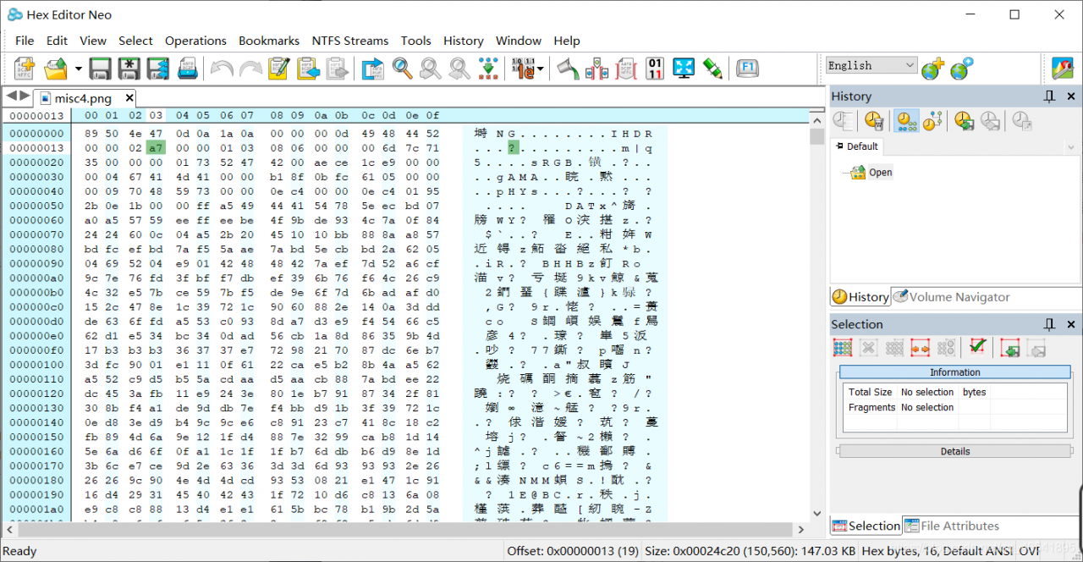This screenshot has height=562, width=1083.
Task: Open the Bookmarks menu
Action: (269, 41)
